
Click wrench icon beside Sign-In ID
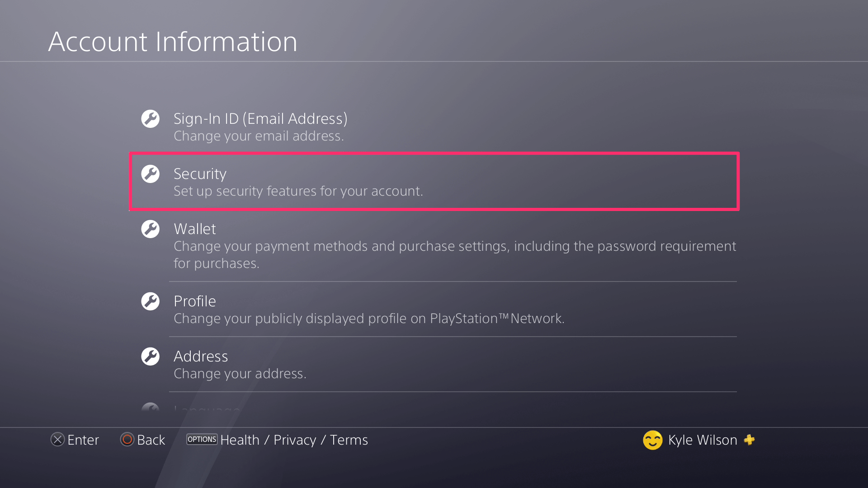coord(150,119)
